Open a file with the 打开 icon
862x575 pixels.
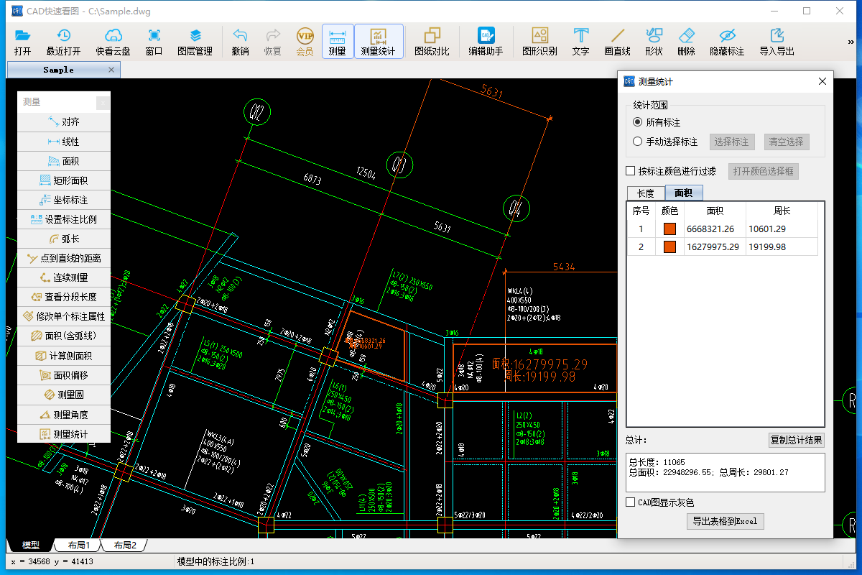[22, 42]
